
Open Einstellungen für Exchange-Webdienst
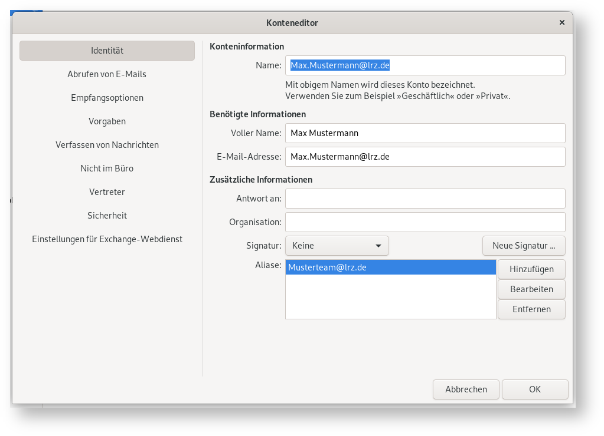pos(107,239)
